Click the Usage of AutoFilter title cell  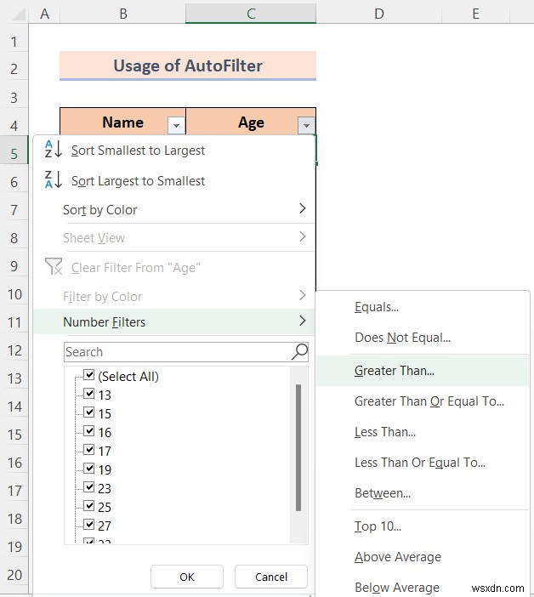tap(188, 65)
